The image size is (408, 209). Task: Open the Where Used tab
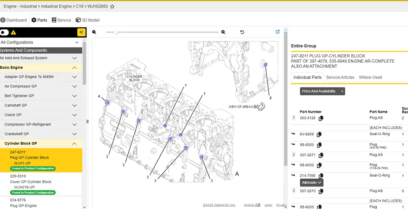point(370,77)
